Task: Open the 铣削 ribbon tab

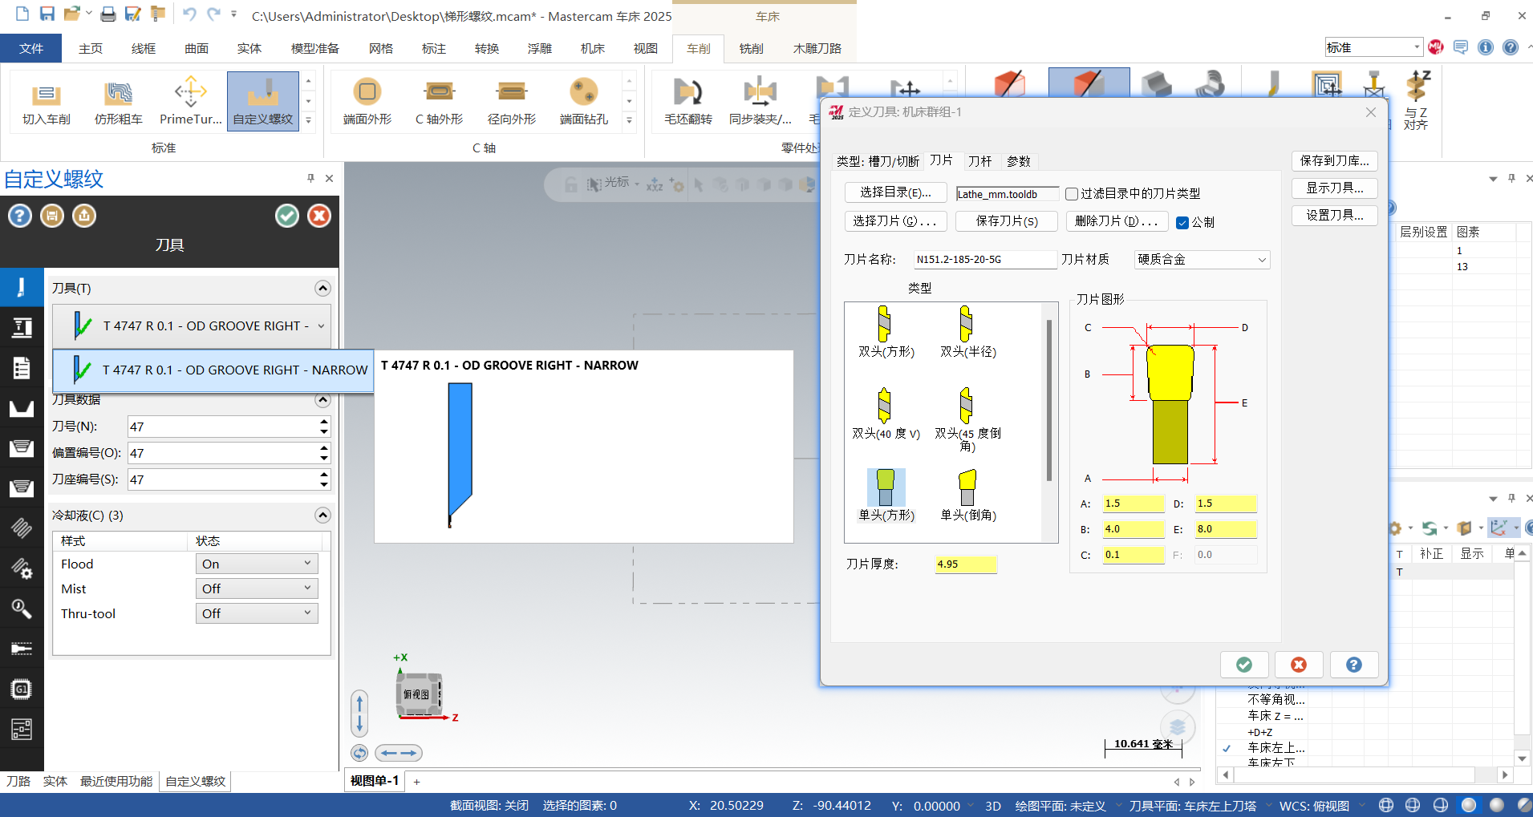Action: point(751,48)
